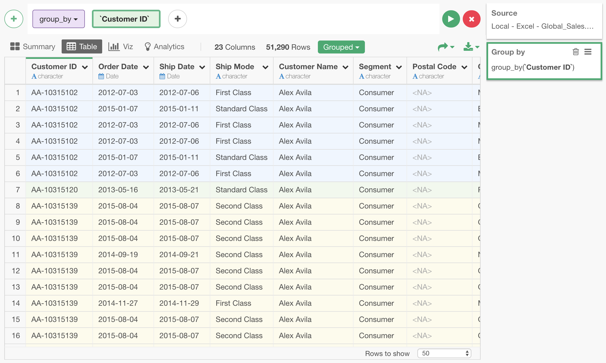Image resolution: width=606 pixels, height=363 pixels.
Task: Click the red cancel X button
Action: click(x=471, y=19)
